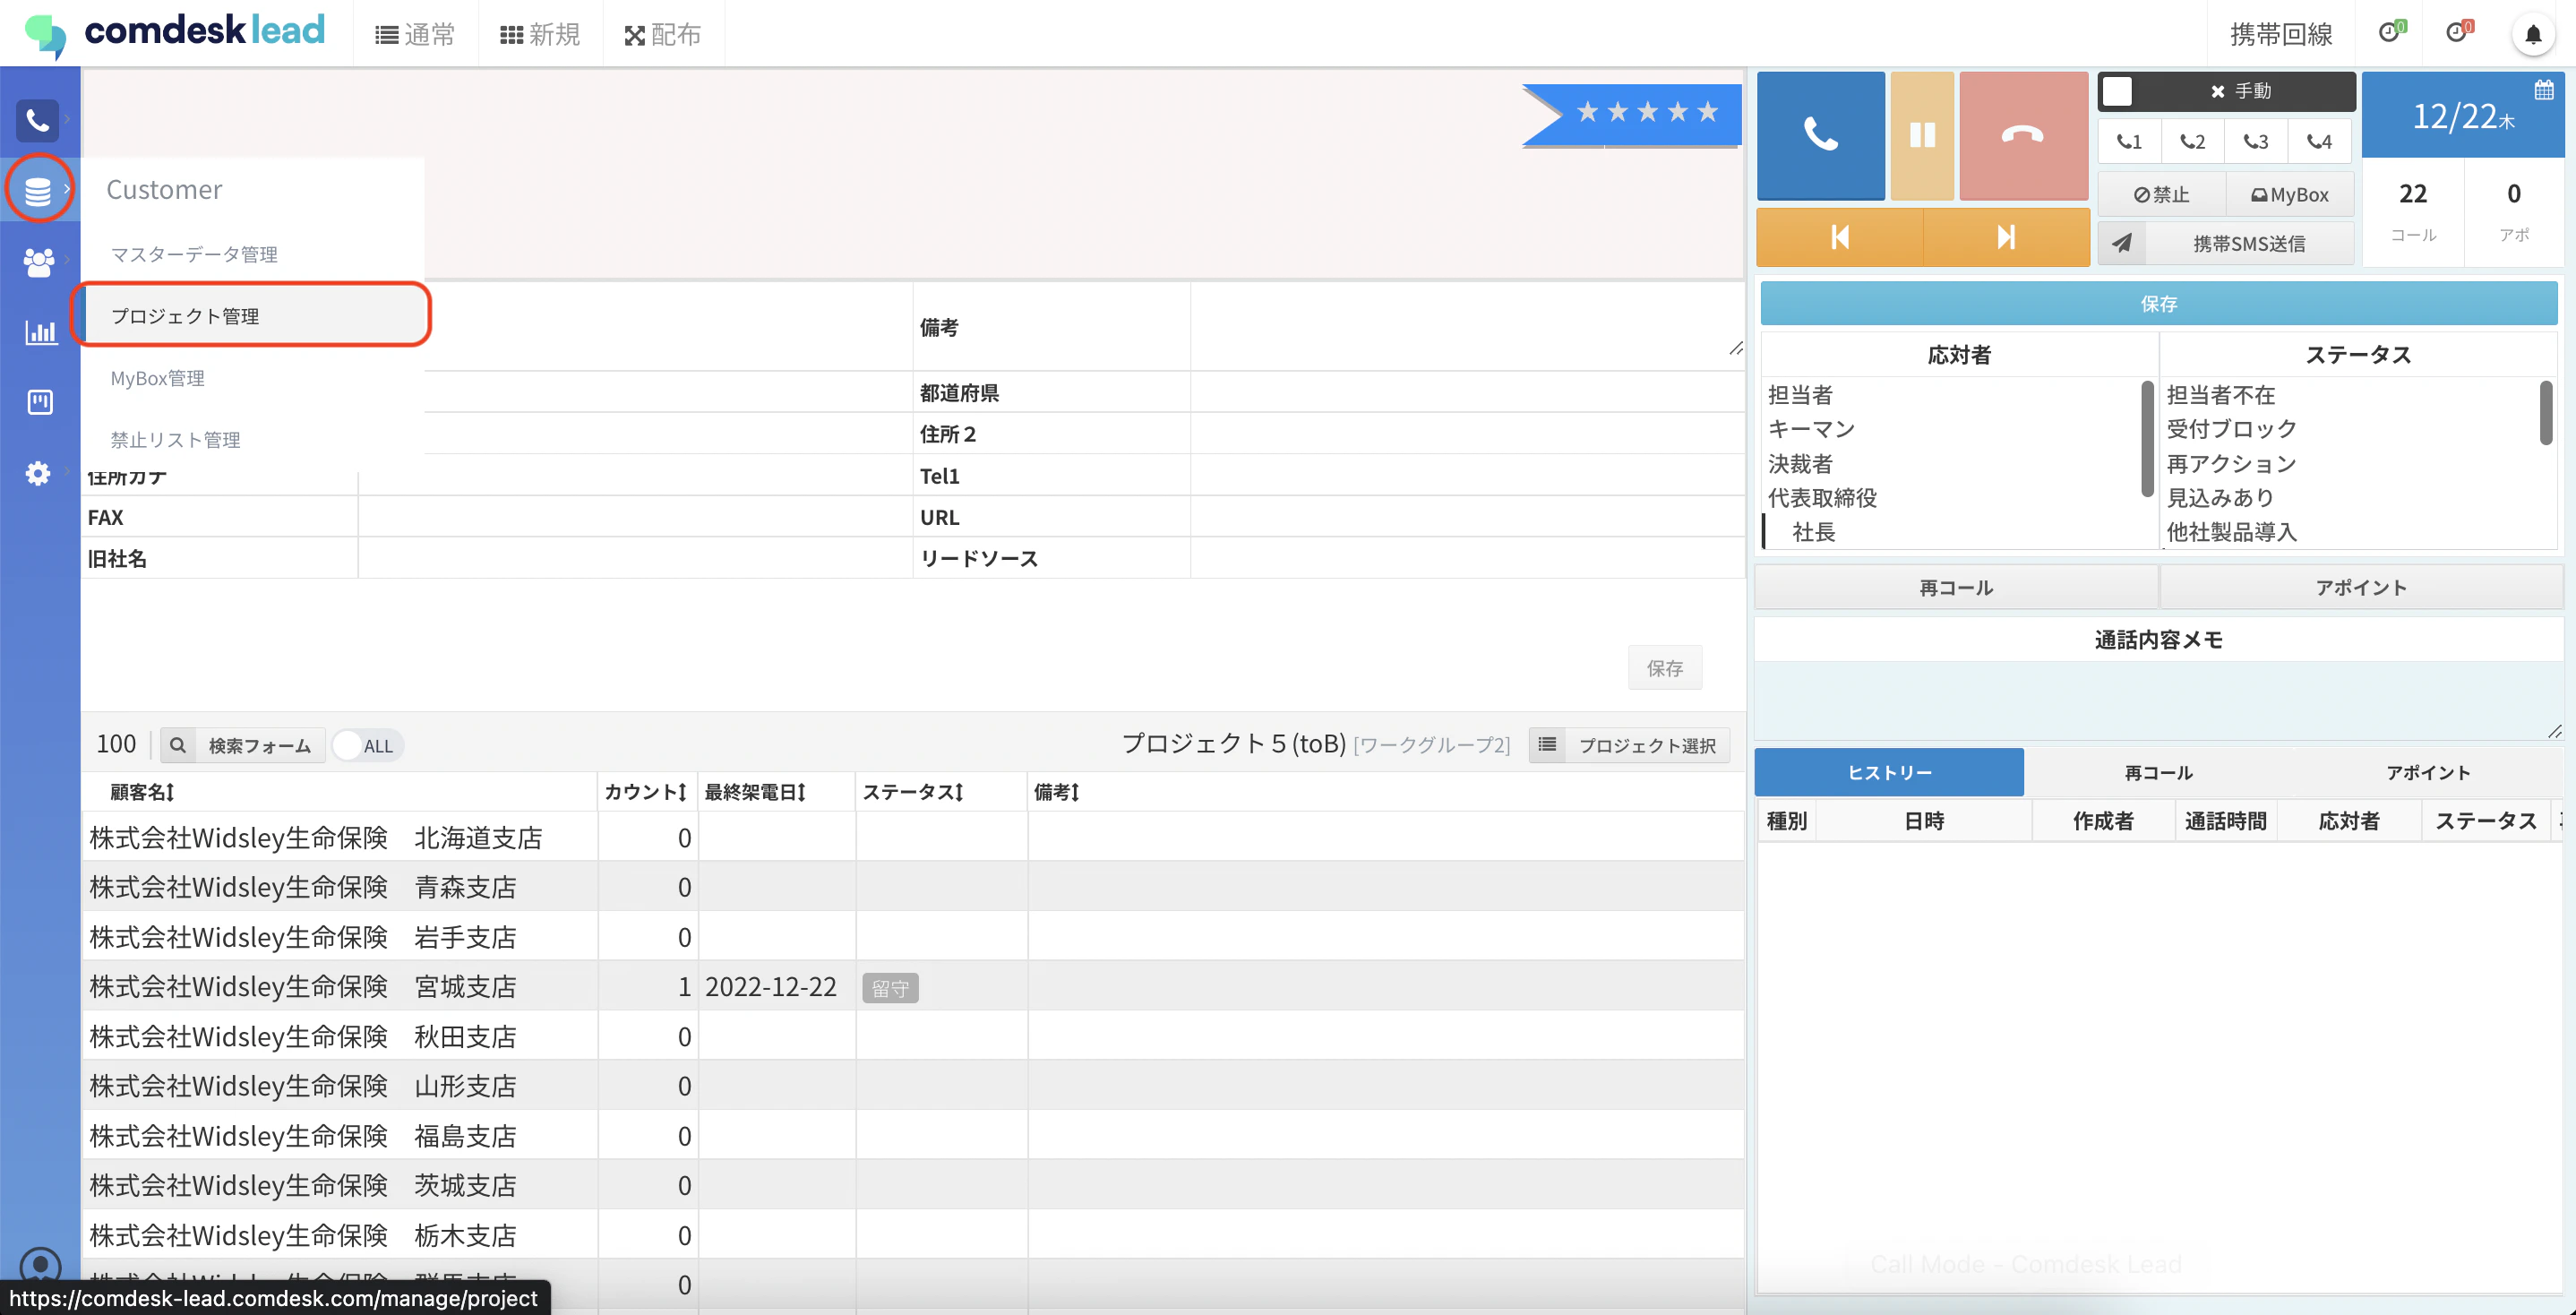2576x1315 pixels.
Task: Open MyBox管理 menu item
Action: pyautogui.click(x=157, y=378)
